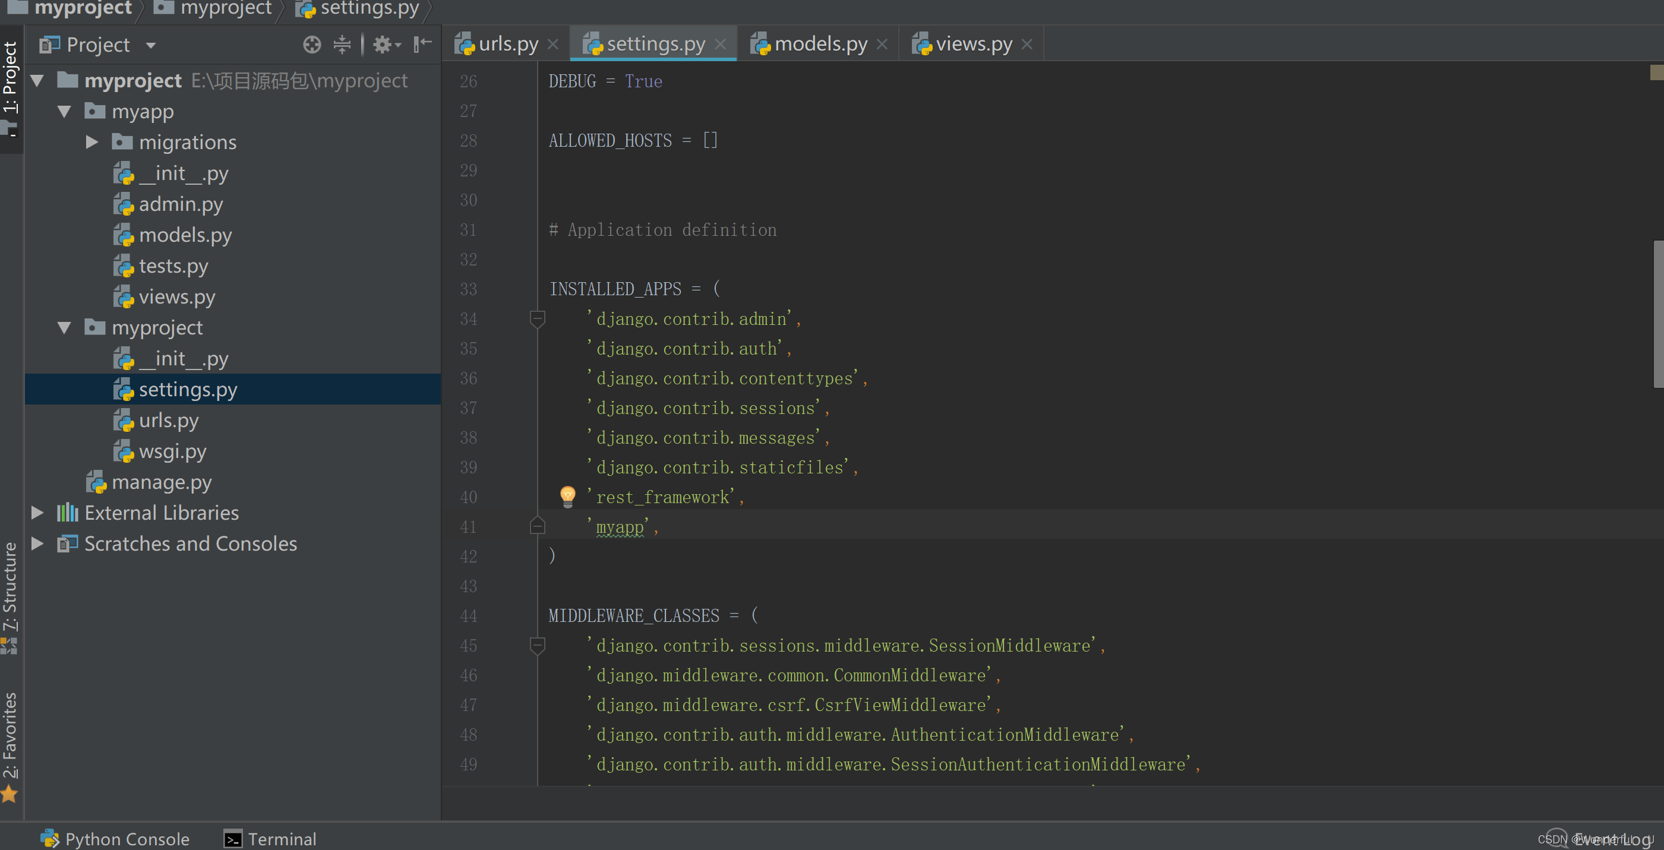Open the Terminal panel
Screen dimensions: 1664x850
click(268, 838)
